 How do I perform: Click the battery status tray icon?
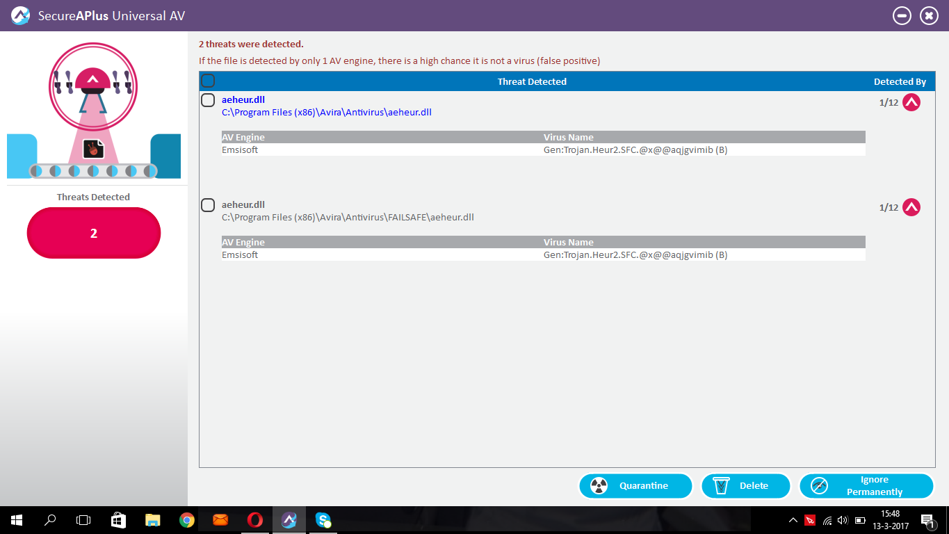(x=860, y=520)
